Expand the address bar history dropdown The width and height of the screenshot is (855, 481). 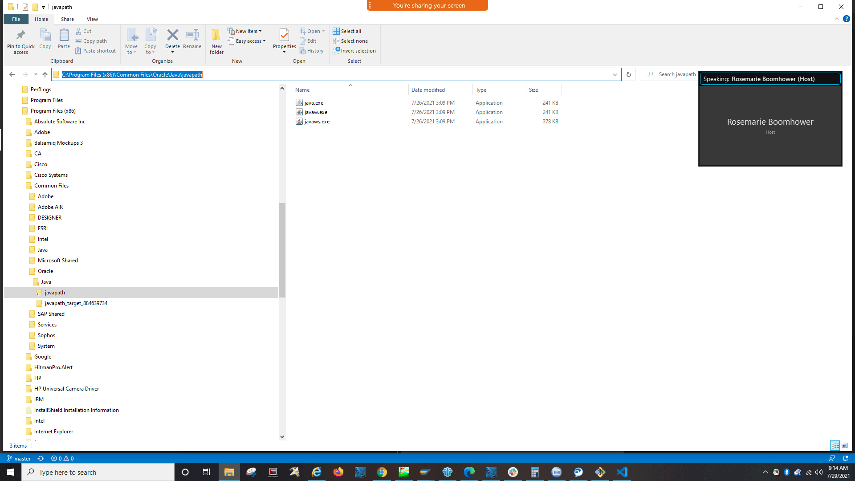pyautogui.click(x=615, y=74)
